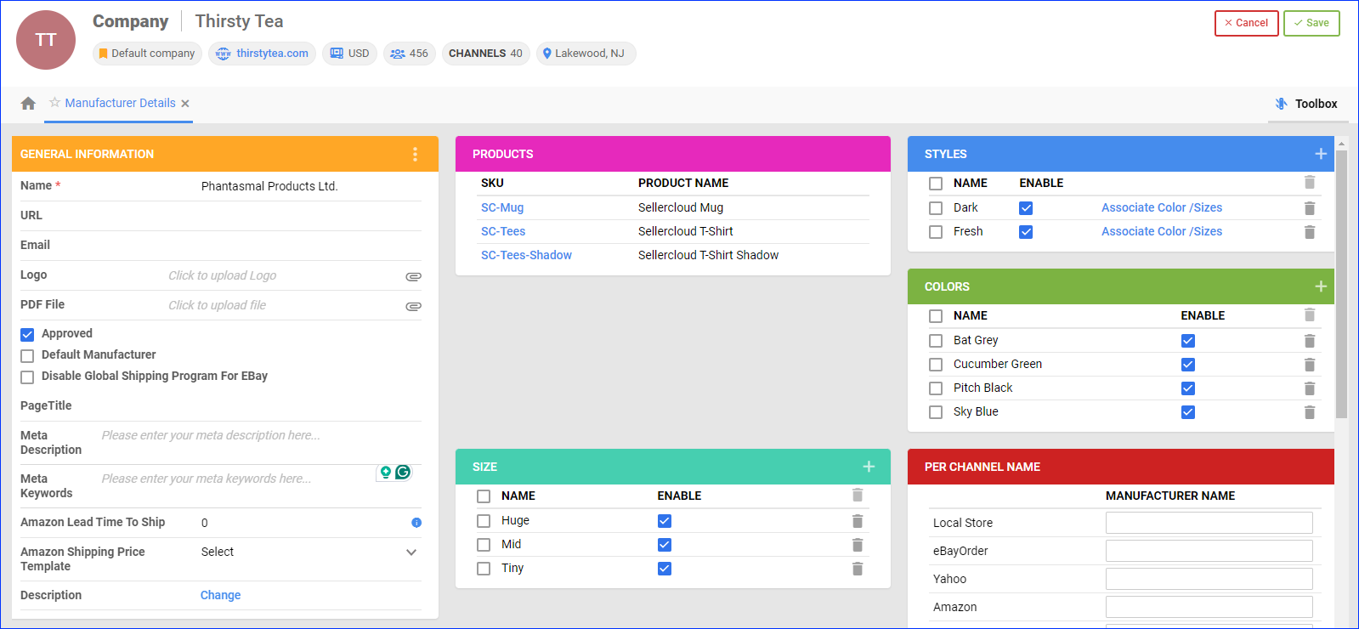Open the Toolbox panel
The height and width of the screenshot is (629, 1359).
click(x=1306, y=104)
